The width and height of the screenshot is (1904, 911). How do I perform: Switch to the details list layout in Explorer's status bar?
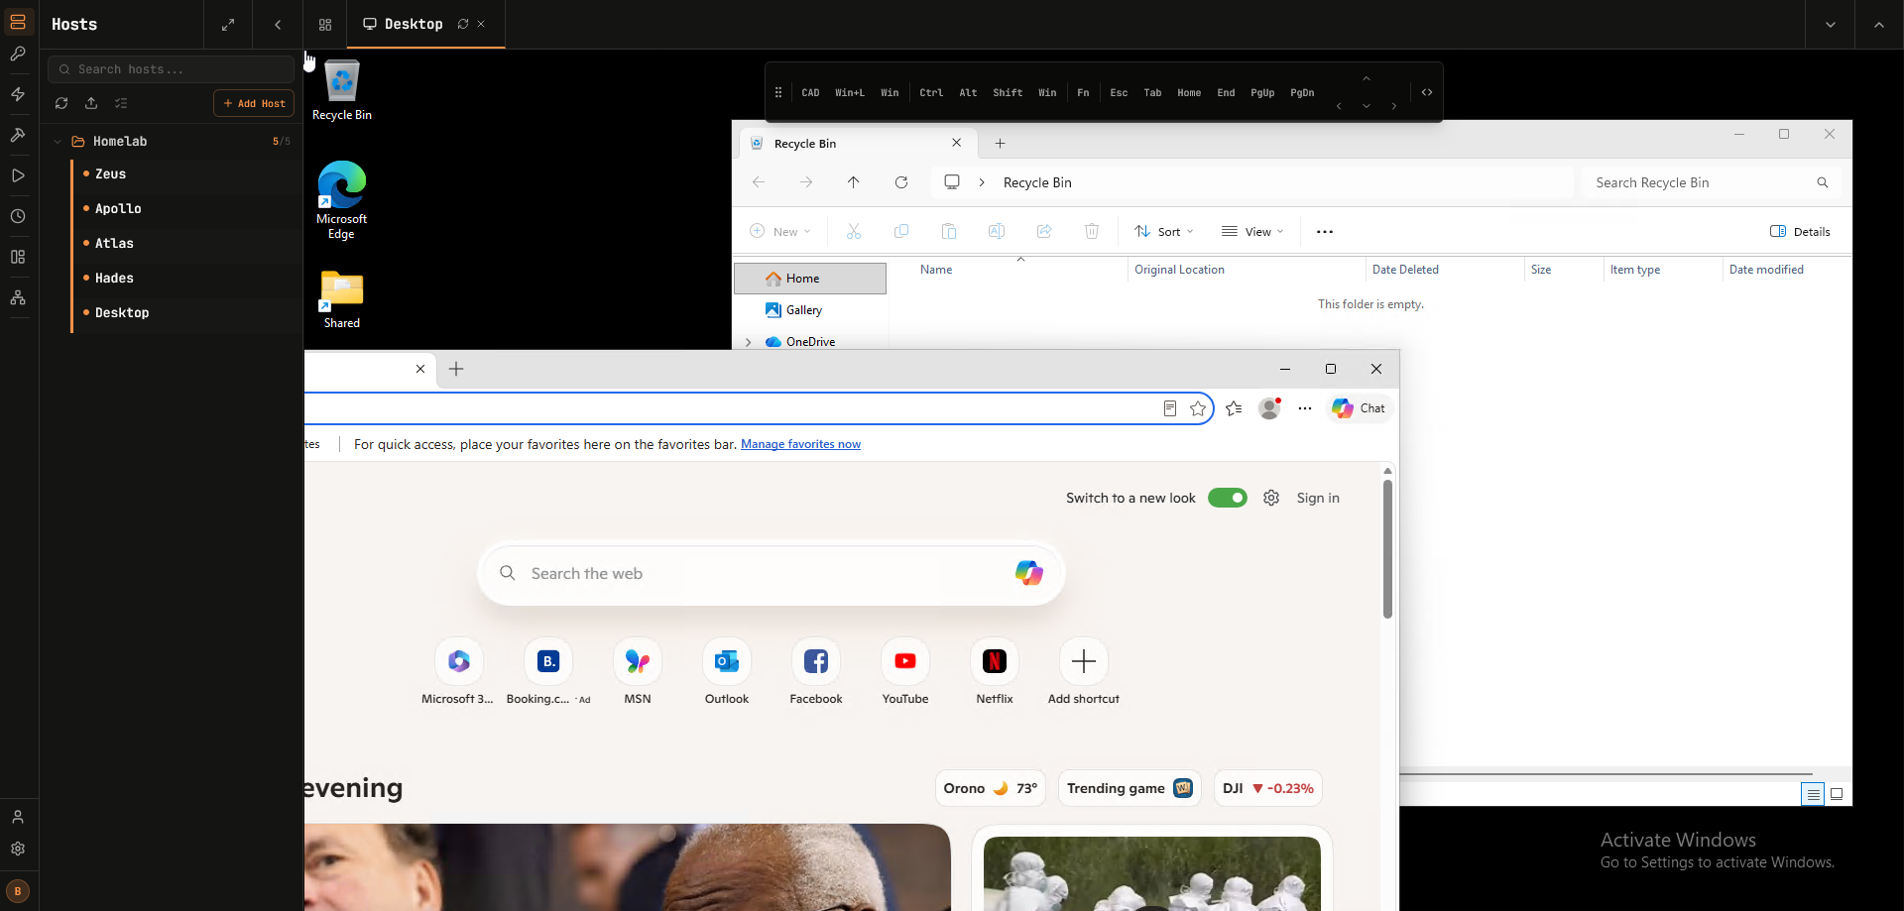(1813, 794)
